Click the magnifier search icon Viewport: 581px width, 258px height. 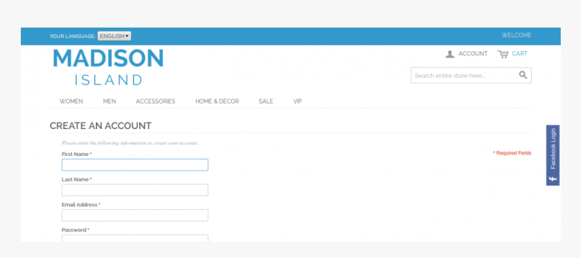pyautogui.click(x=523, y=75)
